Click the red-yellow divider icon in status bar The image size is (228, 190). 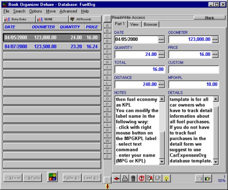107,186
